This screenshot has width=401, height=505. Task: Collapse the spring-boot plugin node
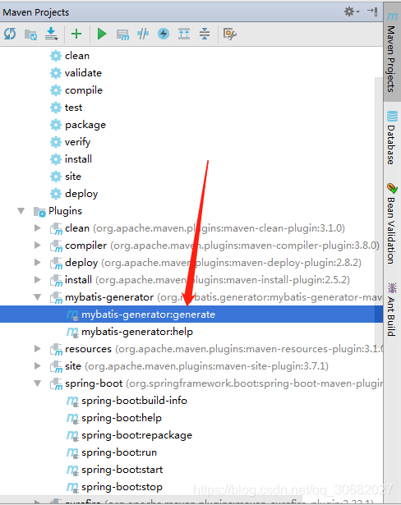click(x=38, y=383)
